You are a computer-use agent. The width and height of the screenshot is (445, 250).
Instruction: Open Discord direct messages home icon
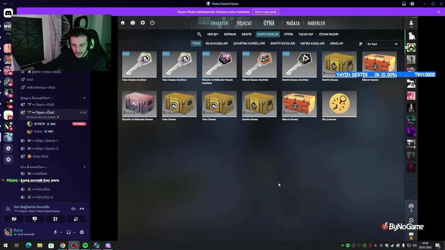point(8,14)
